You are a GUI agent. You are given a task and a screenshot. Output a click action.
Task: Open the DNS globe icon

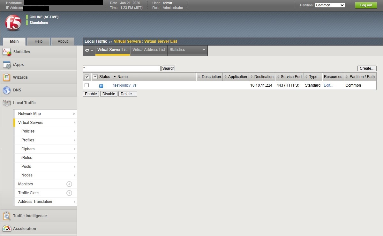(7, 90)
